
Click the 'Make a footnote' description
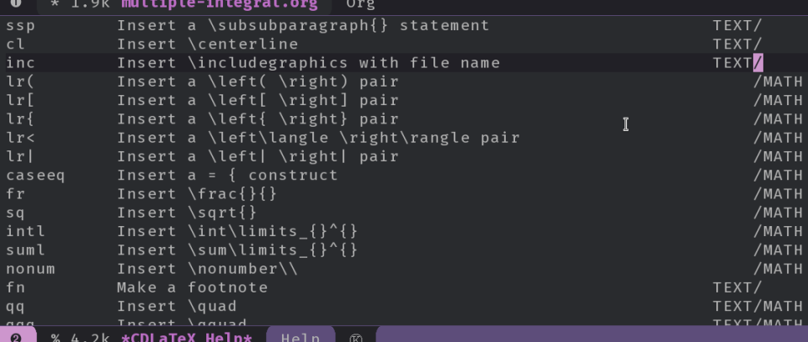coord(192,287)
